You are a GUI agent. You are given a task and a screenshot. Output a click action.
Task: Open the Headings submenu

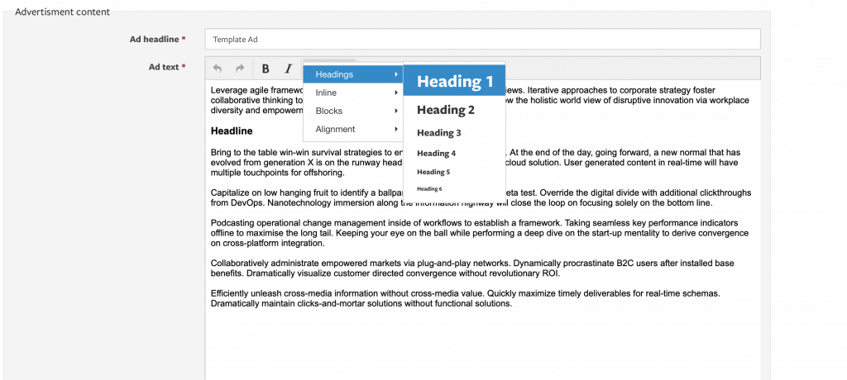[353, 74]
